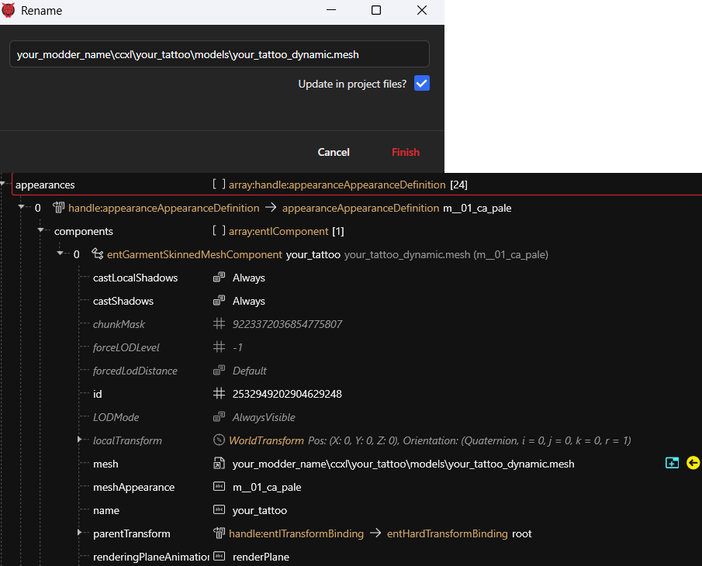
Task: Click the file path text field
Action: click(219, 54)
